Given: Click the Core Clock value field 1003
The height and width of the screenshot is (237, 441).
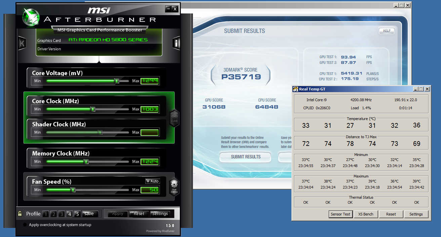Looking at the screenshot, I should 150,109.
